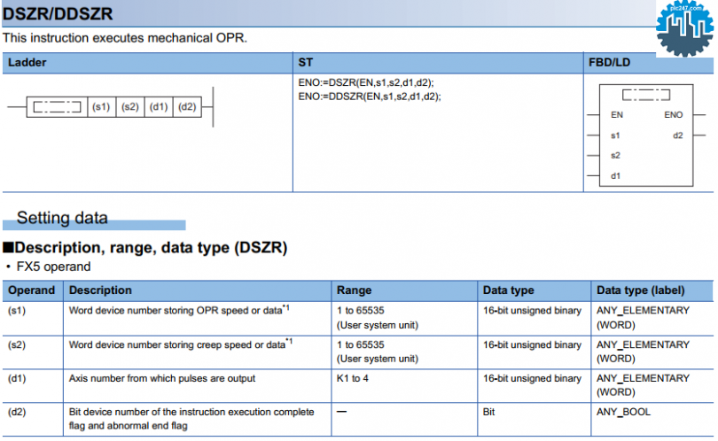Screen dimensions: 718x441
Task: Click '16-bit unsigned binary' in (s1) row
Action: [x=532, y=311]
